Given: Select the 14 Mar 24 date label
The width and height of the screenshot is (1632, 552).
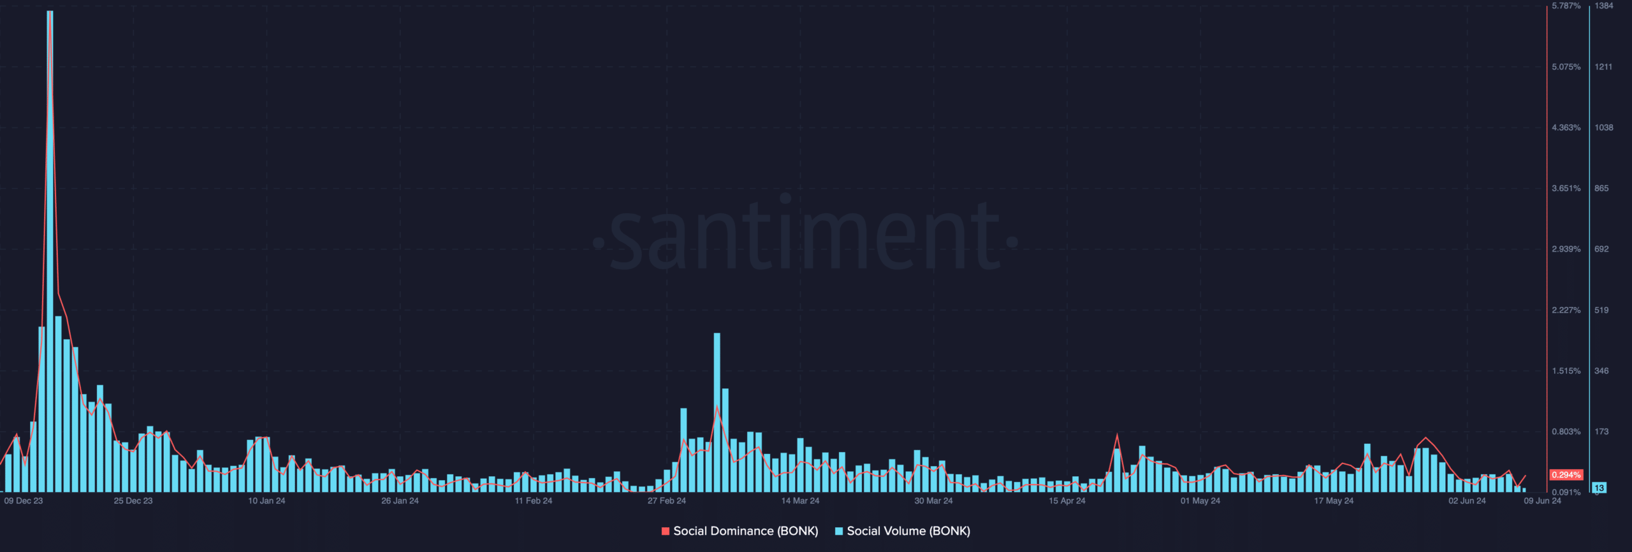Looking at the screenshot, I should click(x=800, y=501).
